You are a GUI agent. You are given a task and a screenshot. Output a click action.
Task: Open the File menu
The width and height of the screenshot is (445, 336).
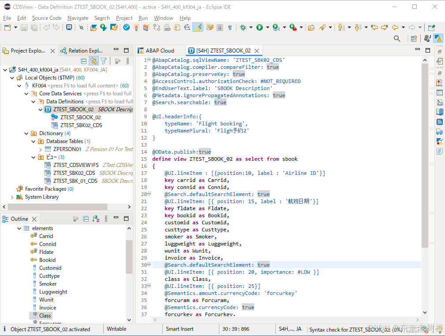pyautogui.click(x=7, y=18)
